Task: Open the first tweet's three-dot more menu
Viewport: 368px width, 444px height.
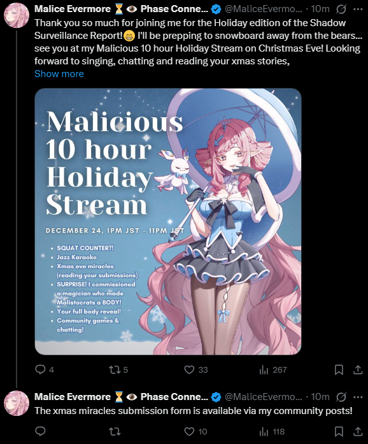Action: pyautogui.click(x=358, y=10)
